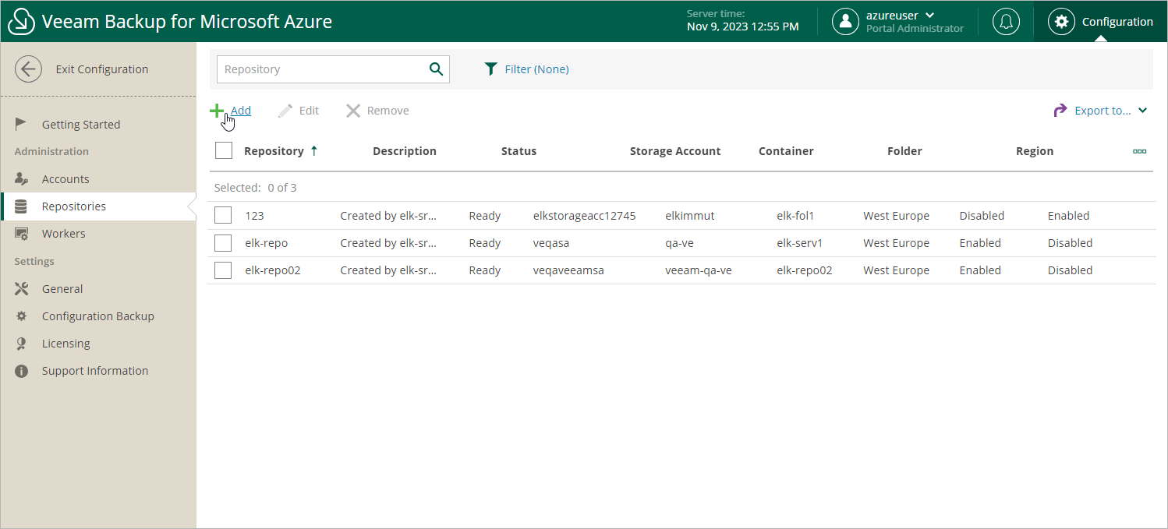The height and width of the screenshot is (529, 1168).
Task: Click the server time Nov 9, 2023 text
Action: [x=742, y=26]
